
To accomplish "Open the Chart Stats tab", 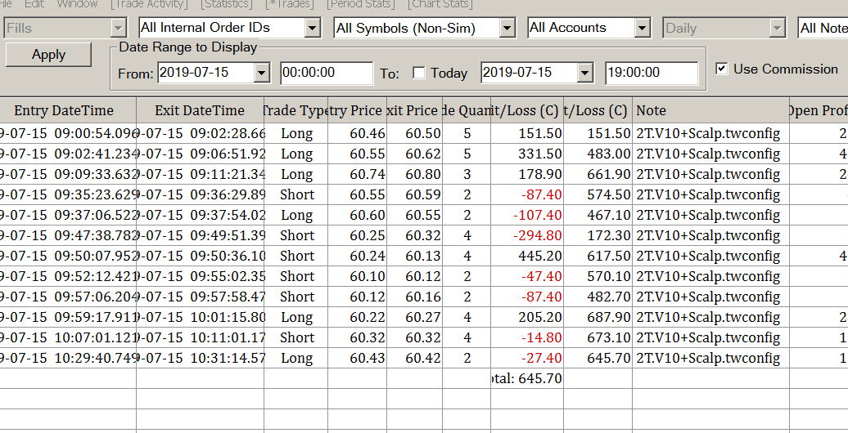I will coord(440,4).
